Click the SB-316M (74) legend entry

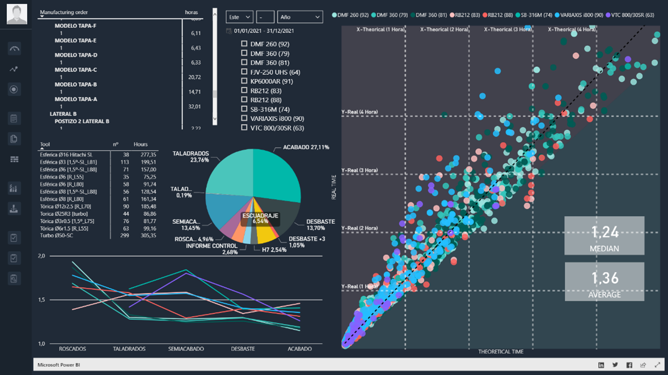[534, 15]
